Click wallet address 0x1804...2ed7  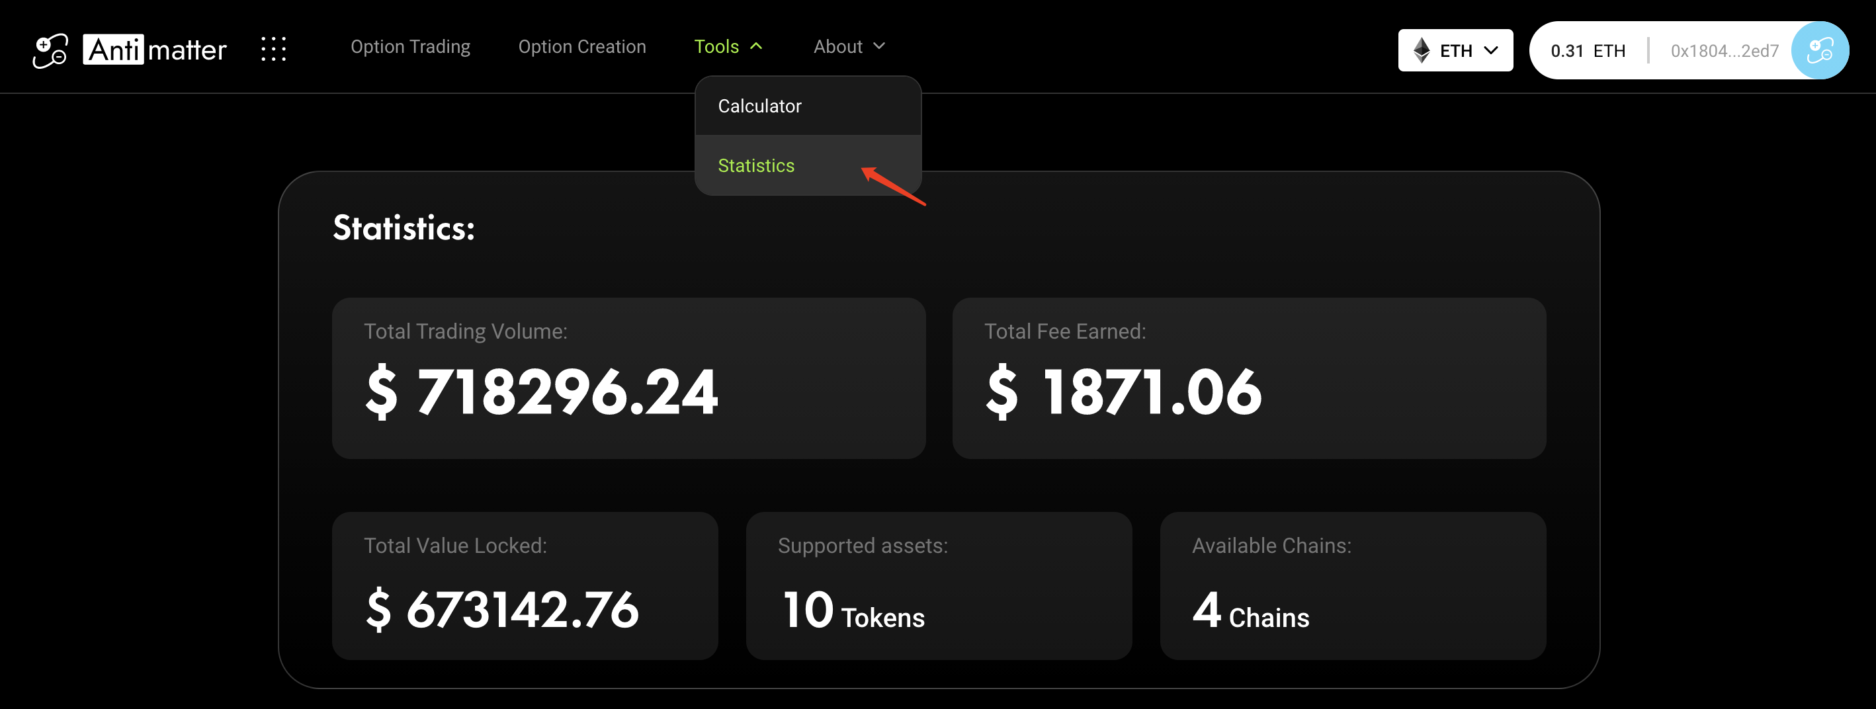1724,51
